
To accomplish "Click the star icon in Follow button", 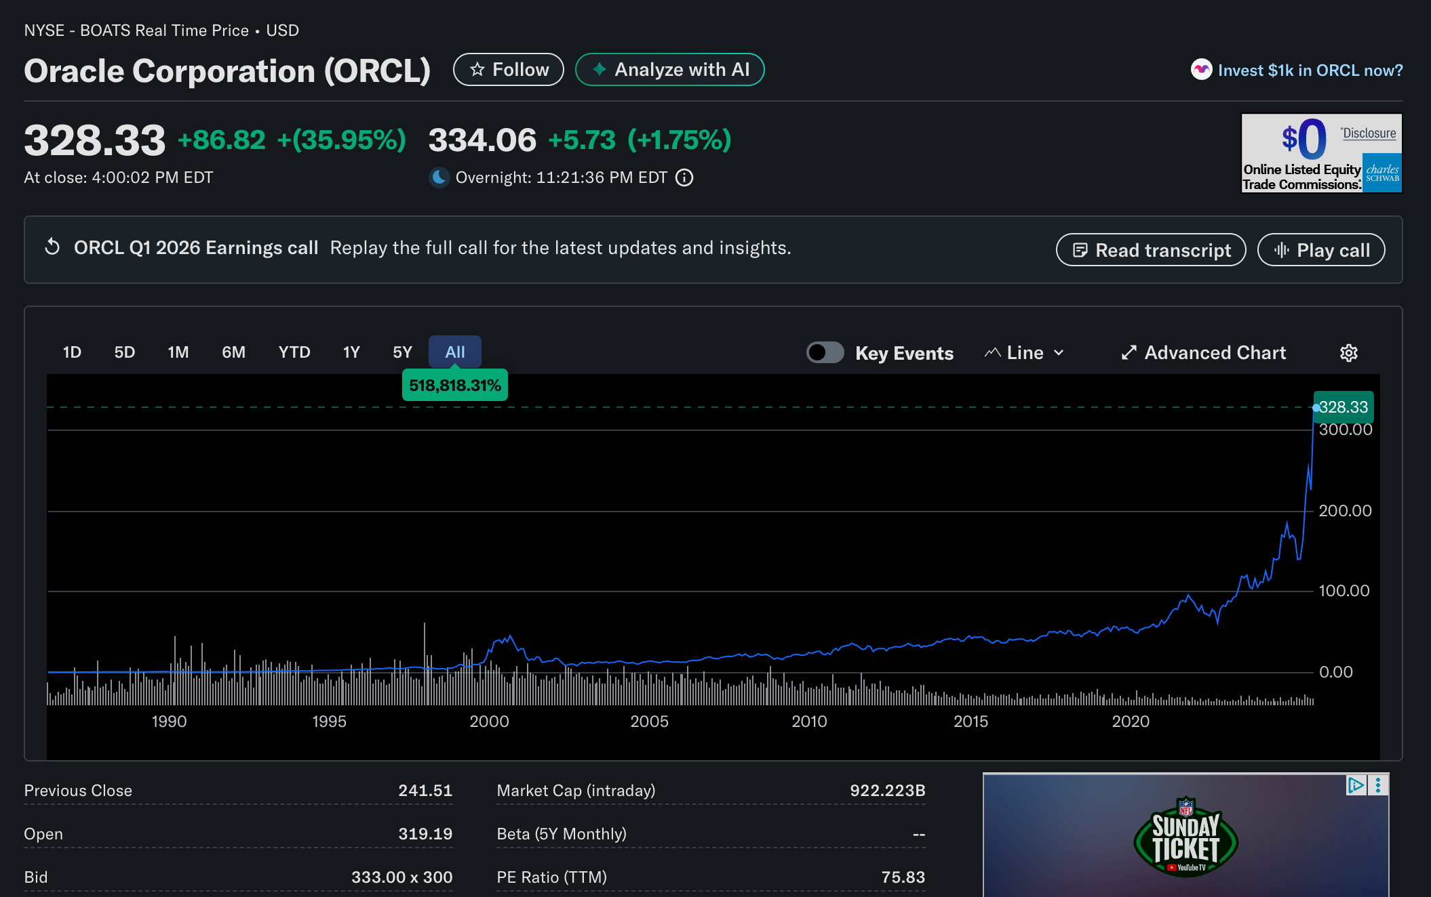I will pos(477,70).
